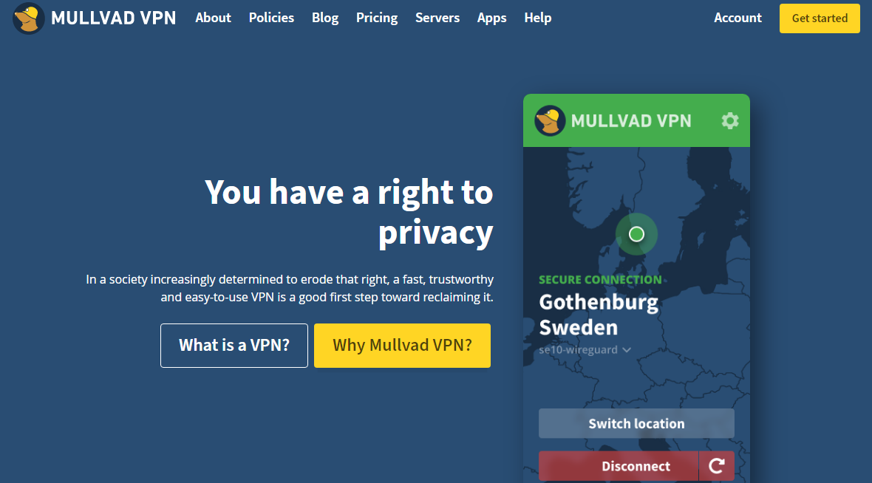
Task: Click the Account link
Action: (738, 18)
